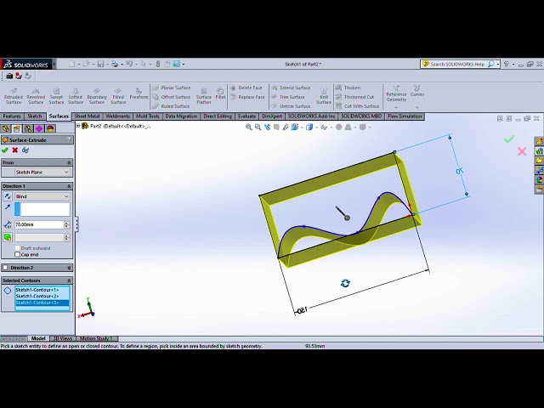Select the Filled Surface tool
Screen dimensions: 544x408
(x=118, y=96)
